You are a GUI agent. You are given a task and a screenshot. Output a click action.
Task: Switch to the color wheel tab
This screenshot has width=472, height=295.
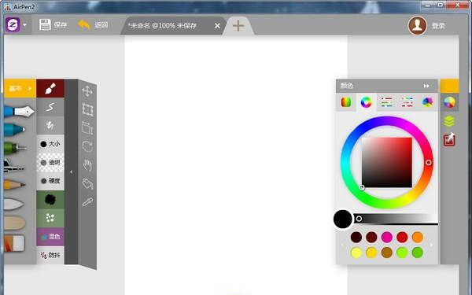click(x=366, y=102)
